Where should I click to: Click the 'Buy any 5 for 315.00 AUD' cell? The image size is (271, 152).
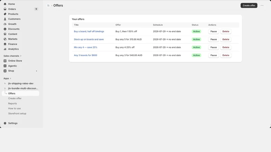(129, 39)
